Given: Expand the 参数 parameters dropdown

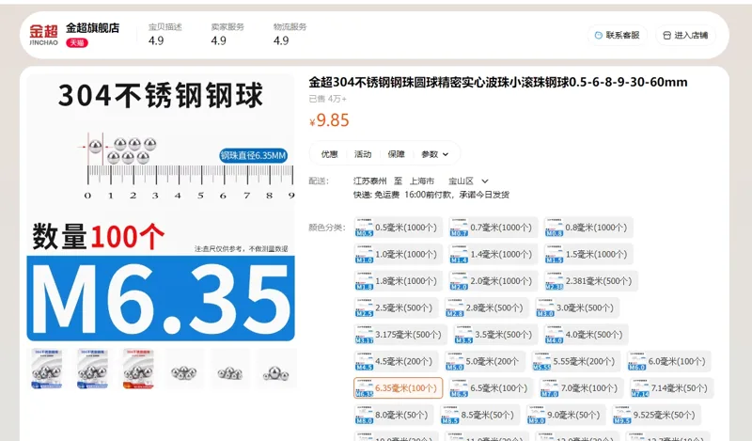Looking at the screenshot, I should tap(434, 154).
